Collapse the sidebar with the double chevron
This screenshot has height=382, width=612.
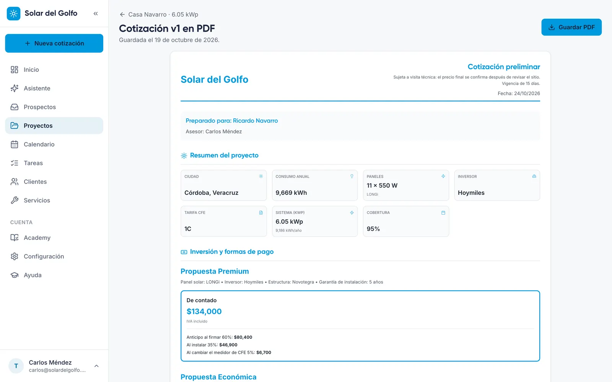point(96,14)
